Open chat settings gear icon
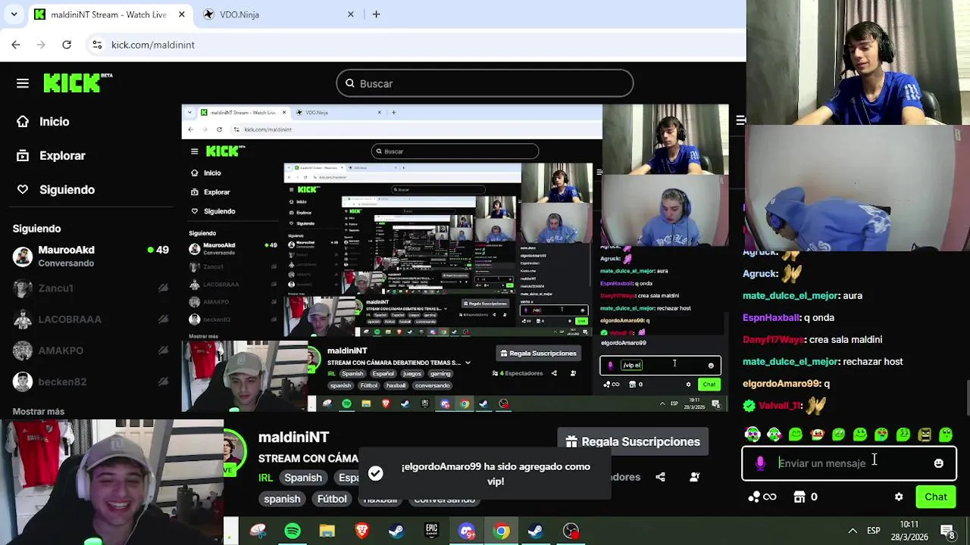This screenshot has width=970, height=545. pos(899,497)
